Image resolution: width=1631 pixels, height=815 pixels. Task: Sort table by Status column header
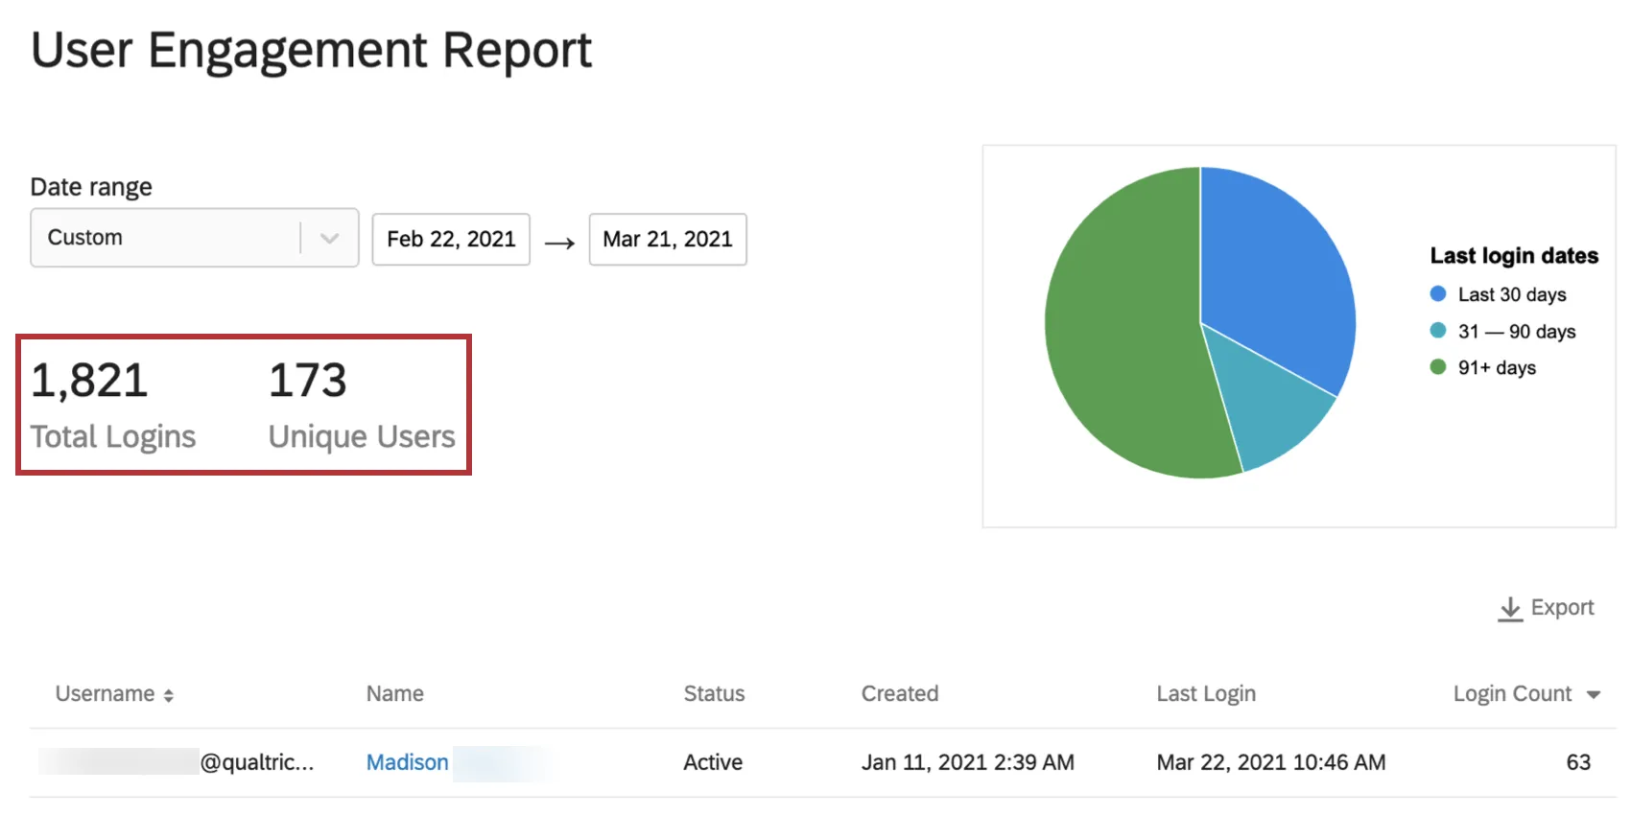click(714, 694)
